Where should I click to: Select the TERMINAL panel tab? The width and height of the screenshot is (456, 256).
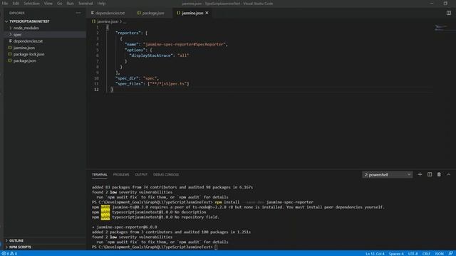click(100, 175)
